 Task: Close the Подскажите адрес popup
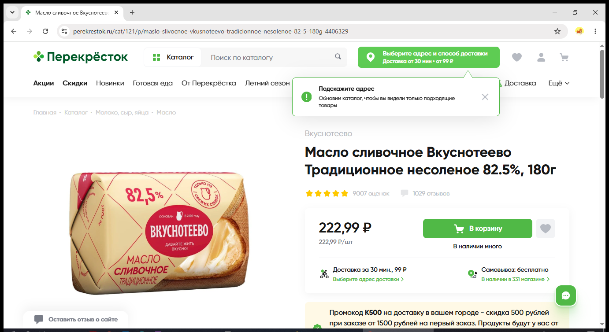coord(485,97)
